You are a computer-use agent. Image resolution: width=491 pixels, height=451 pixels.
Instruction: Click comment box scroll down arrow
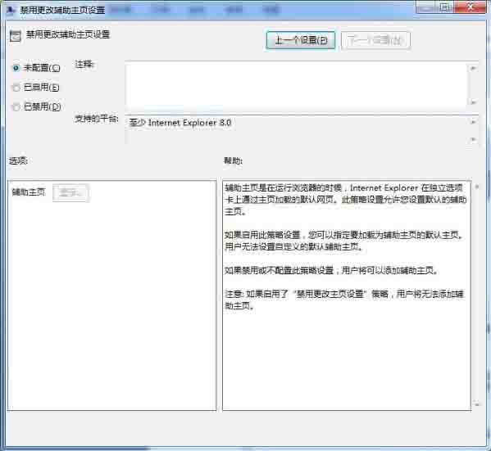(x=474, y=102)
